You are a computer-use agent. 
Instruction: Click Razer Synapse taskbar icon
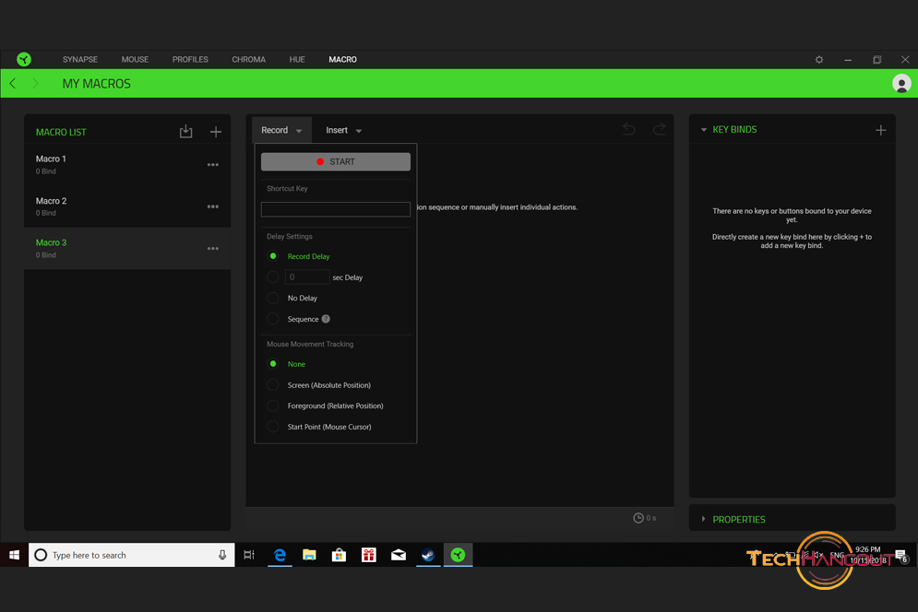[458, 555]
